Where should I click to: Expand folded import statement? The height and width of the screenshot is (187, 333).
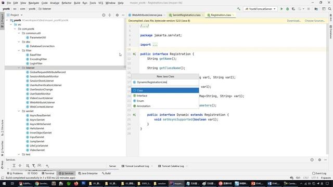[x=155, y=45]
